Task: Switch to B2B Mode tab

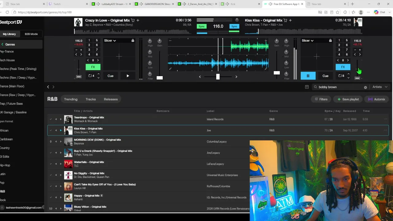Action: [31, 34]
